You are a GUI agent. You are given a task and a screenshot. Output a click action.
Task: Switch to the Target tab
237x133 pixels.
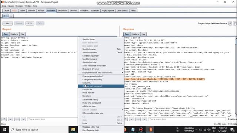click(x=6, y=11)
